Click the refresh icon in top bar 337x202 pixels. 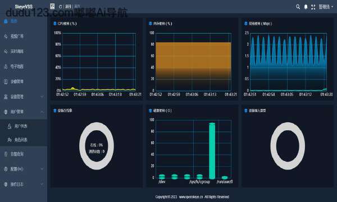click(x=61, y=7)
